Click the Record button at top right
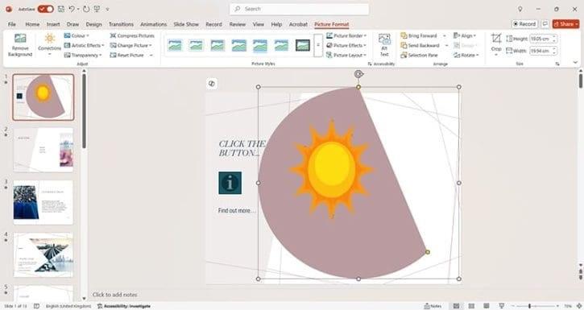The height and width of the screenshot is (310, 584). coord(524,24)
